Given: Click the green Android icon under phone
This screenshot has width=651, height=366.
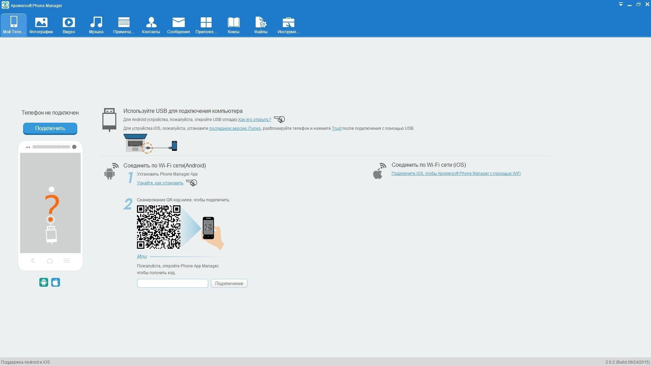Looking at the screenshot, I should point(44,282).
